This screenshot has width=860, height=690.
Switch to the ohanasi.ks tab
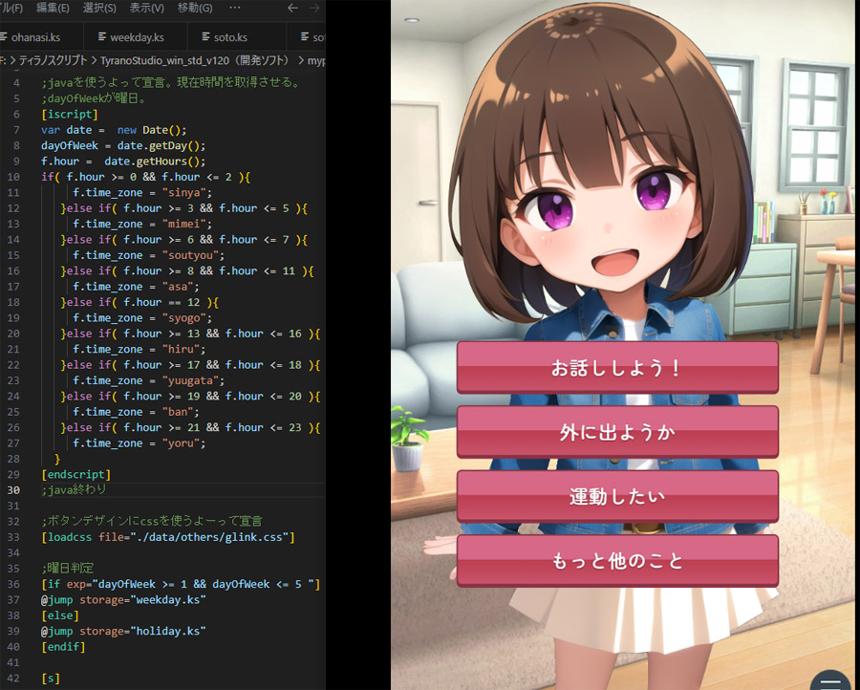(x=35, y=37)
